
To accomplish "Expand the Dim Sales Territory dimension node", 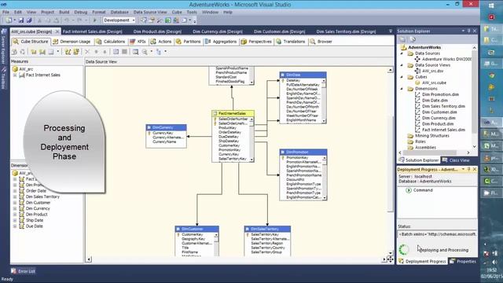I will point(15,197).
